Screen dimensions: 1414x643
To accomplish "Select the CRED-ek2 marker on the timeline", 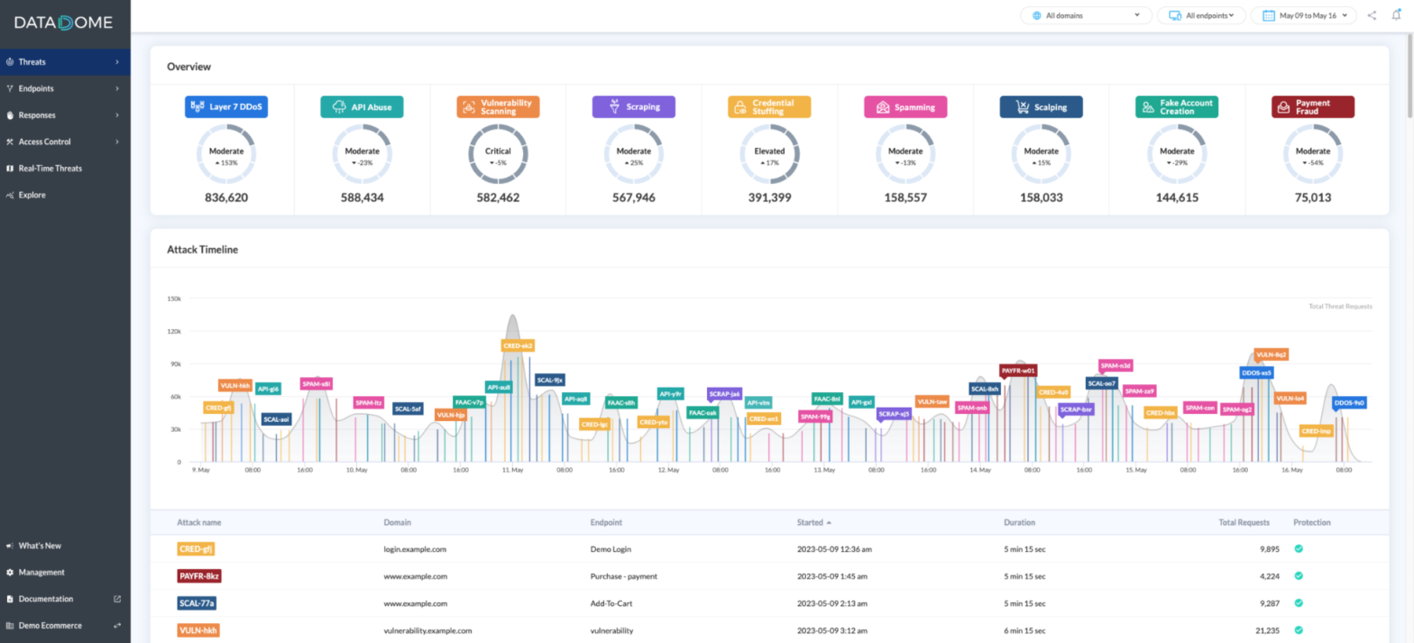I will (518, 345).
